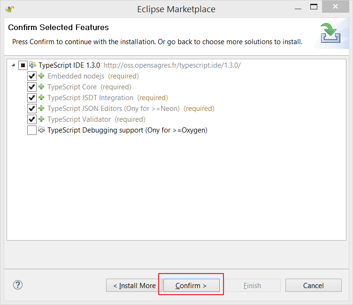Cancel the marketplace installation dialog
353x305 pixels.
point(314,285)
